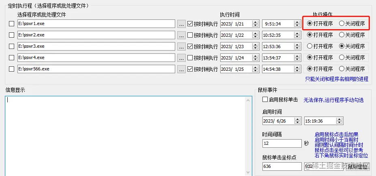Click the 信息显示 scrollbar up arrow
The image size is (376, 176).
(x=248, y=100)
